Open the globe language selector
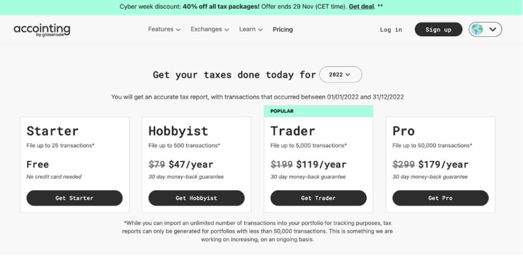The image size is (523, 256). (x=477, y=29)
